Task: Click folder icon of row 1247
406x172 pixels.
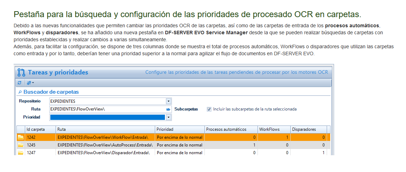Action: click(x=21, y=152)
